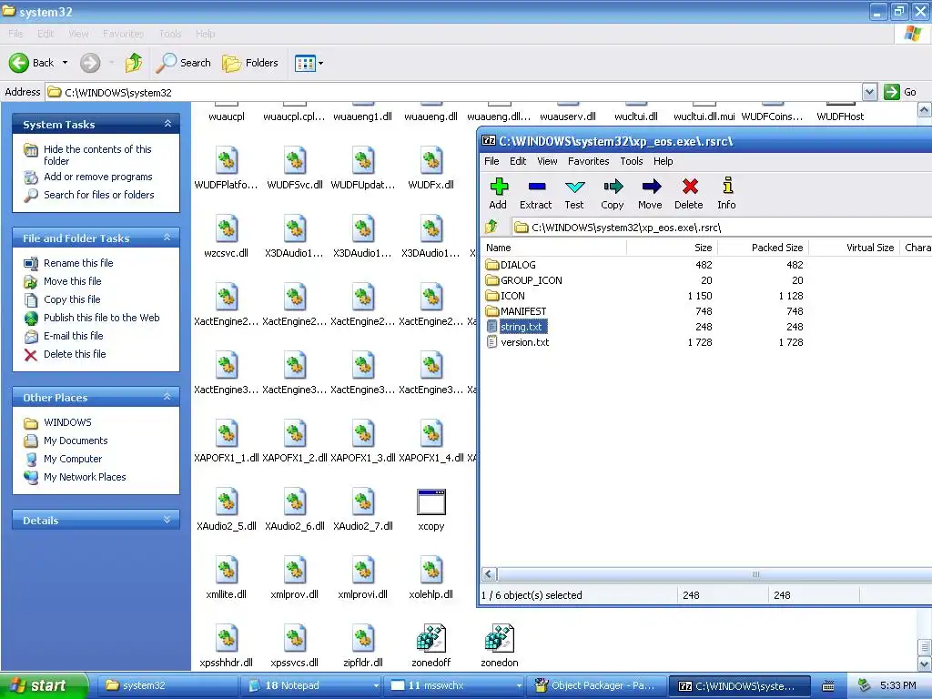The image size is (932, 699).
Task: Click Search in Explorer toolbar
Action: (x=183, y=63)
